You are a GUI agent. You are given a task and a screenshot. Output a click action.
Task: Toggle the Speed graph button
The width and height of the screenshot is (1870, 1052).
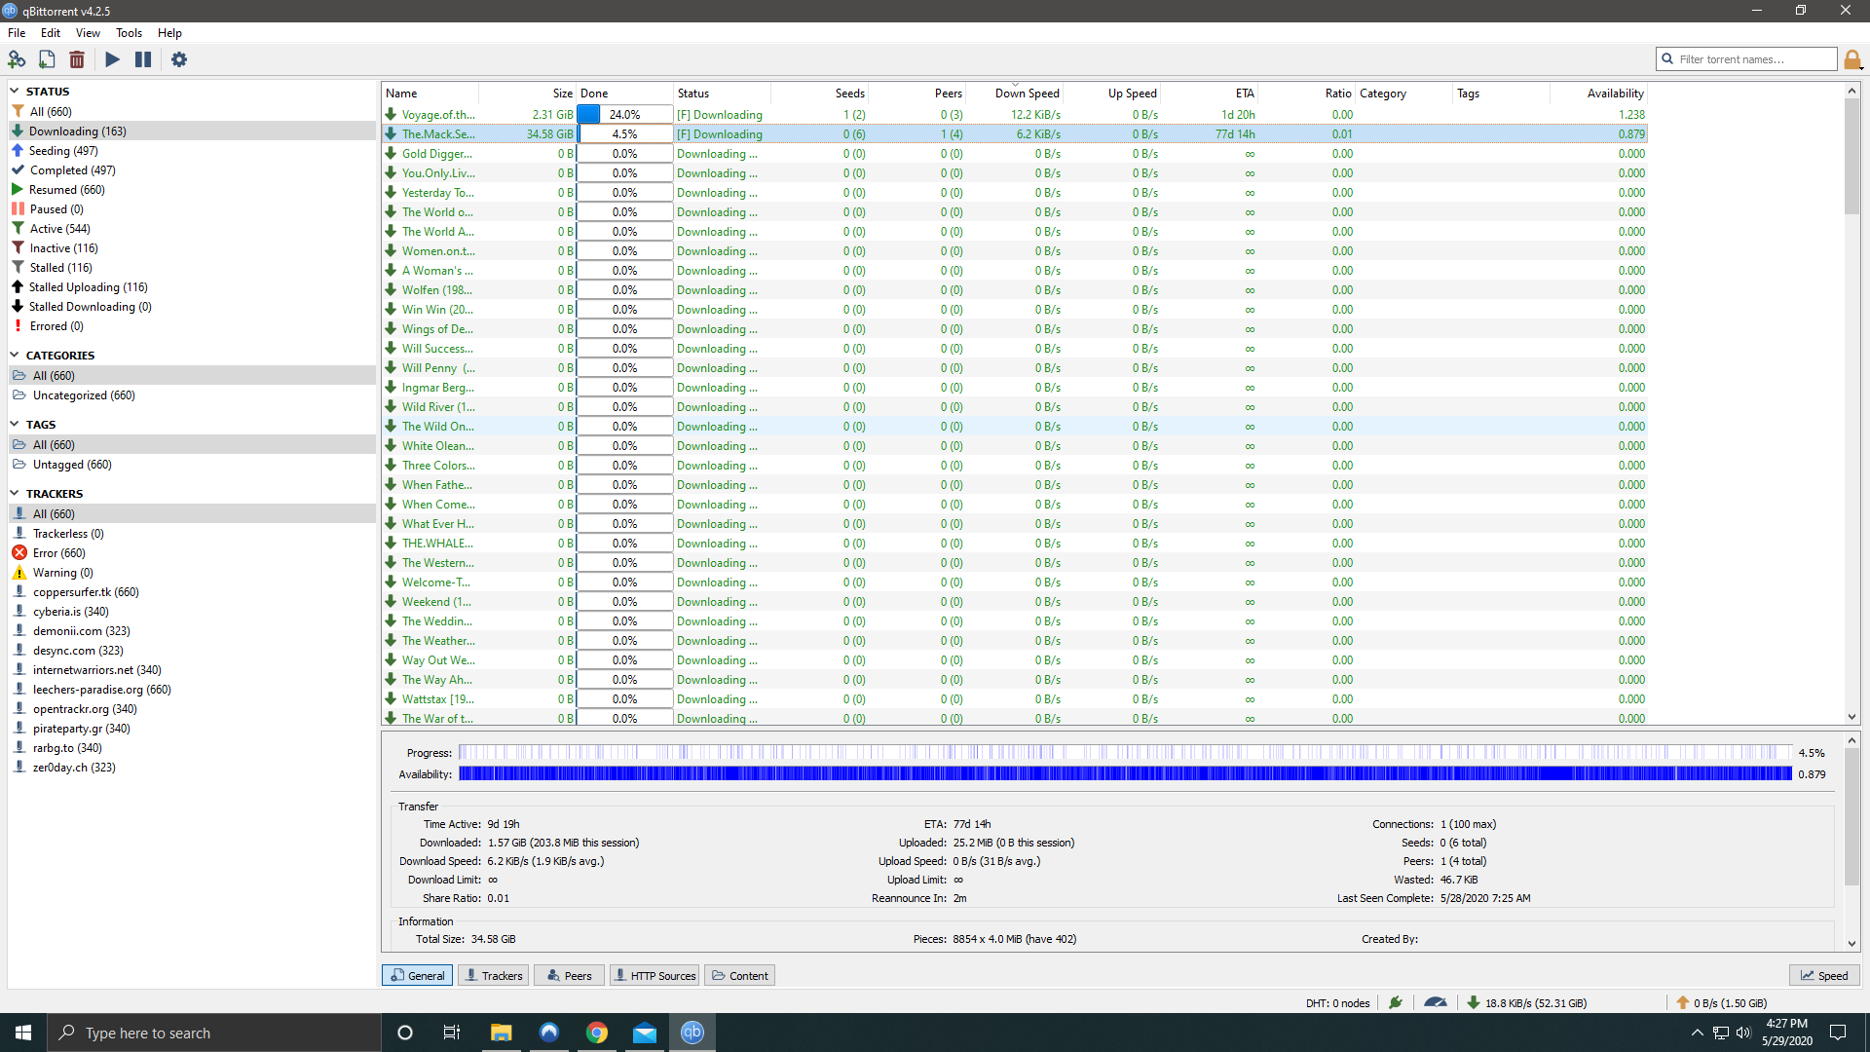[1824, 975]
